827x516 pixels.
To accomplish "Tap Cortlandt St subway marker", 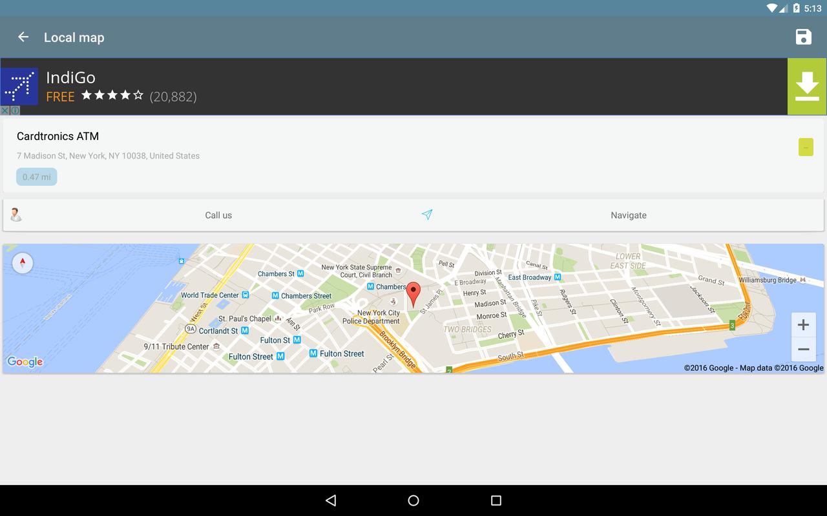I will point(244,330).
